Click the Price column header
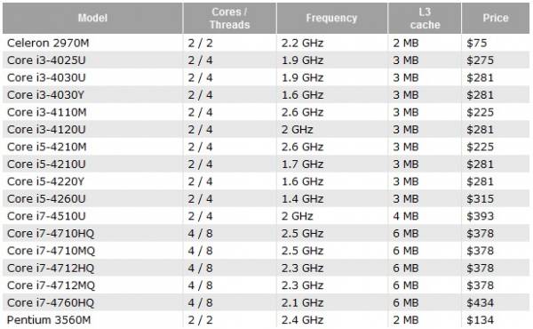This screenshot has height=329, width=533. coord(496,18)
